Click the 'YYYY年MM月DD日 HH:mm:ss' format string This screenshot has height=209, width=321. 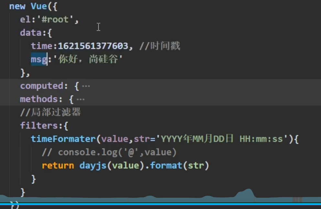tap(222, 139)
